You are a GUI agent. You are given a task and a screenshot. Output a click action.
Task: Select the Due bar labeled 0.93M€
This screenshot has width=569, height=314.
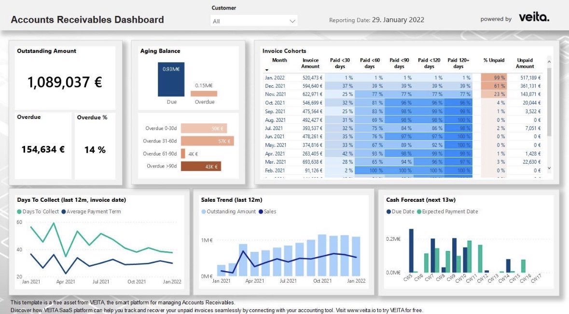(171, 79)
